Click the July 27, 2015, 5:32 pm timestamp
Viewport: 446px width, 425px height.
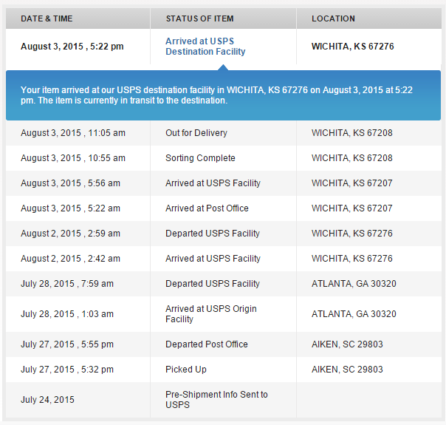point(67,370)
